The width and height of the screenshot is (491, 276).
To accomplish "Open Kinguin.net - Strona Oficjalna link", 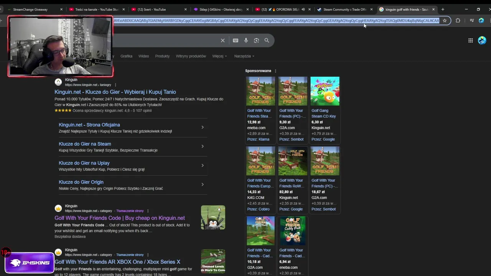I will click(x=89, y=125).
